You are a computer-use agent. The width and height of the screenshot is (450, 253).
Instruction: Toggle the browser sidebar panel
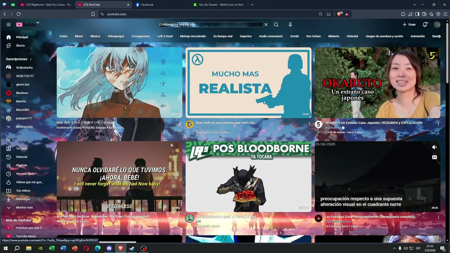click(417, 14)
